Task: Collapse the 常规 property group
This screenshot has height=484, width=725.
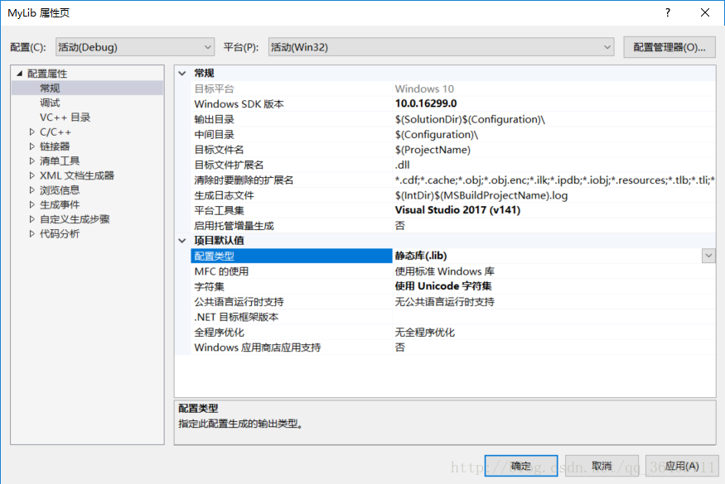Action: coord(182,74)
